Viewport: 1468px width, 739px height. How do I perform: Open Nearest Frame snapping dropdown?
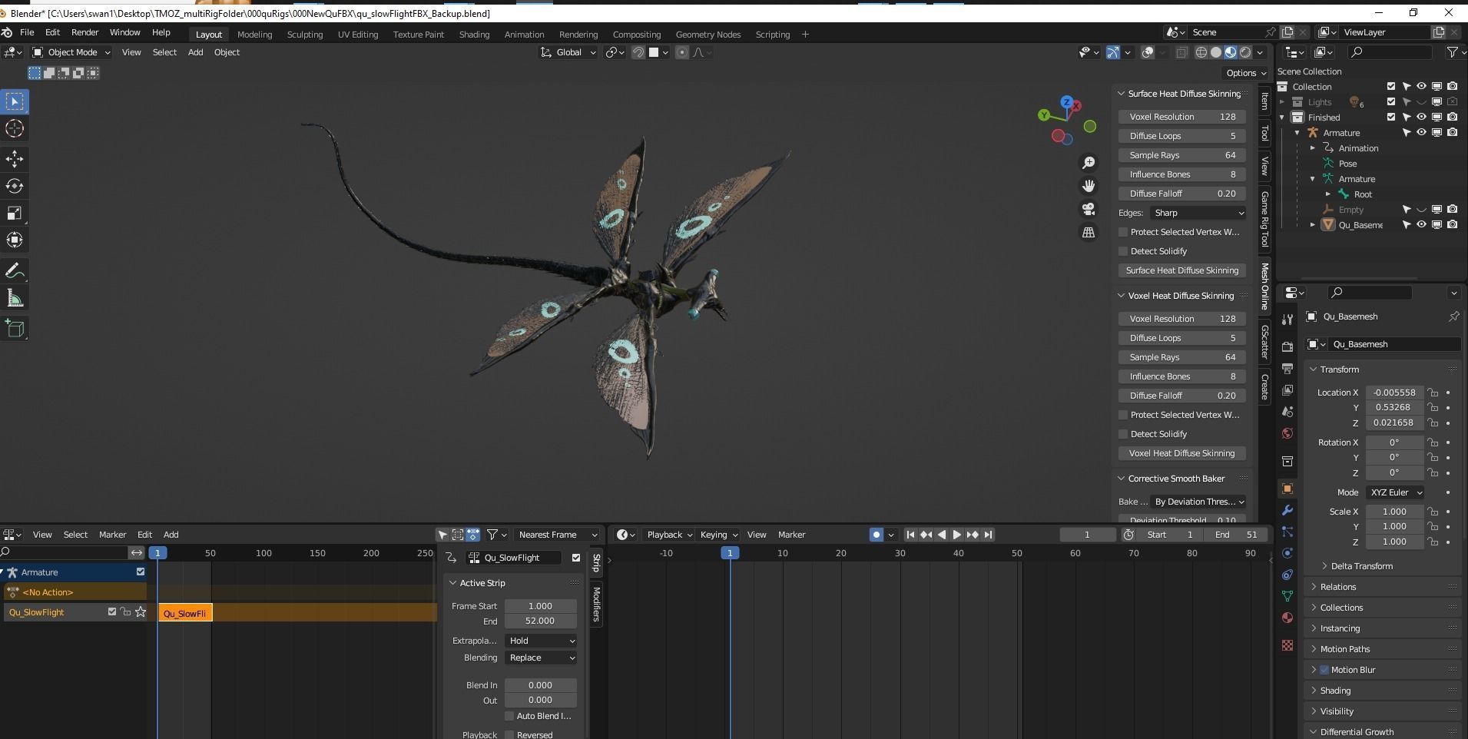558,535
